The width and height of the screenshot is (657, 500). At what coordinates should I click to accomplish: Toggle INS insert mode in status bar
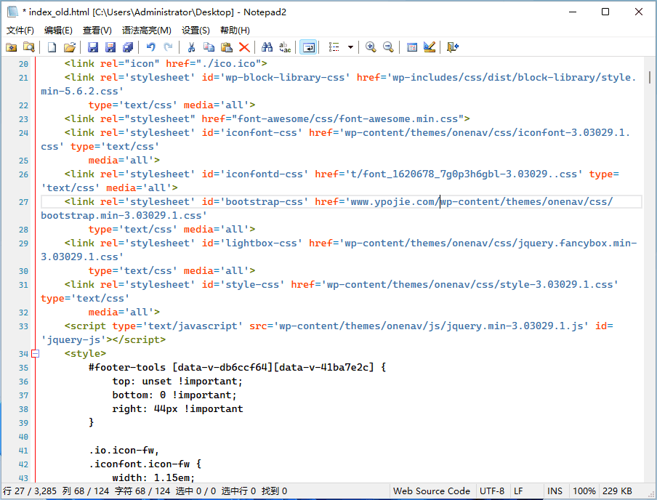(555, 491)
